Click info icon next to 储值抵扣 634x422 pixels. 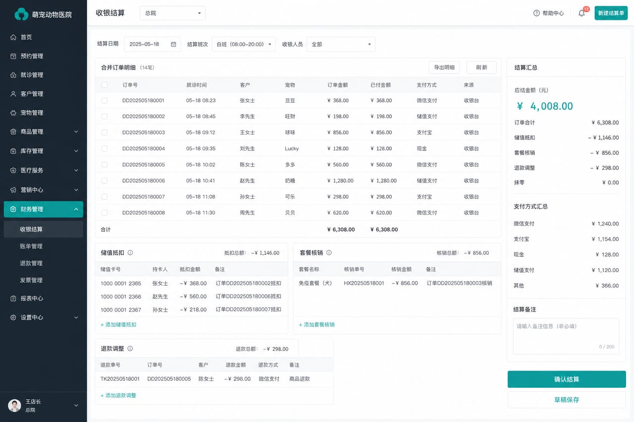(130, 252)
